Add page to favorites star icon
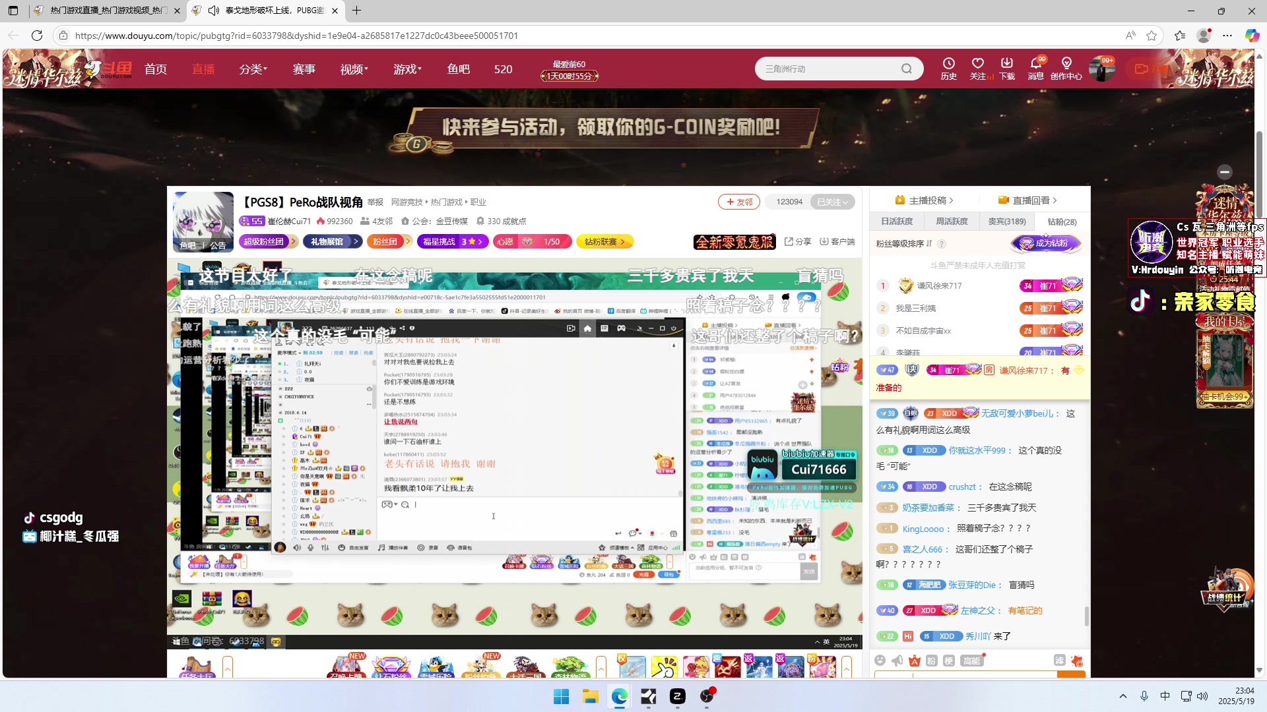 1152,36
